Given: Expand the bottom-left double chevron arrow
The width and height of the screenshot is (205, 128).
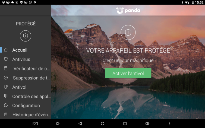Looking at the screenshot, I should coord(57,116).
